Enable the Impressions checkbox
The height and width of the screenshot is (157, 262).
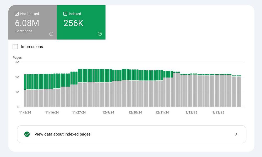pyautogui.click(x=15, y=47)
